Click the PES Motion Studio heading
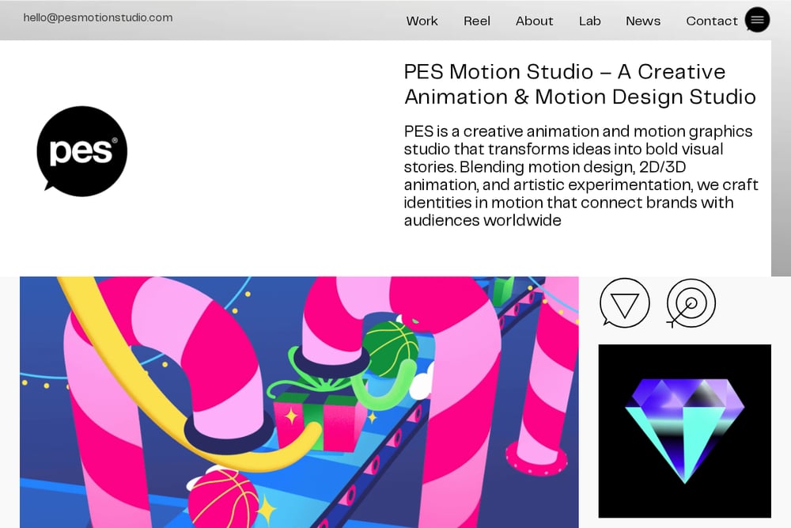Image resolution: width=791 pixels, height=528 pixels. click(x=580, y=84)
